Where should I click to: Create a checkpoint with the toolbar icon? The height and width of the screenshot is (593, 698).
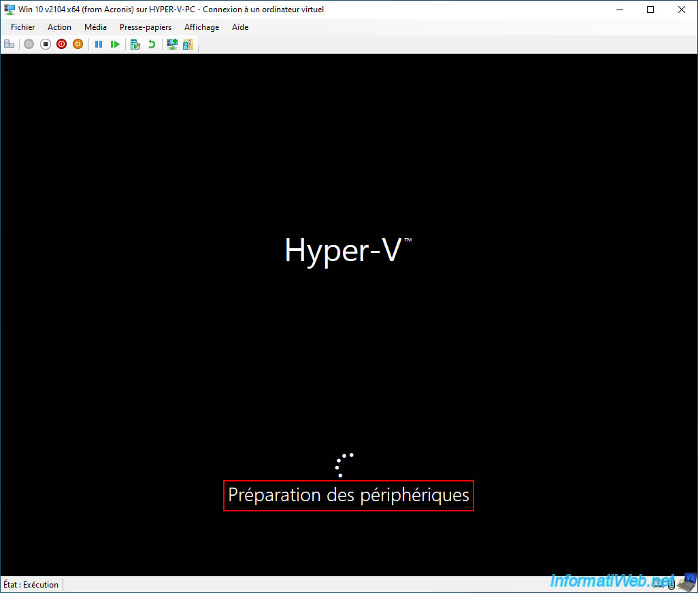click(135, 44)
